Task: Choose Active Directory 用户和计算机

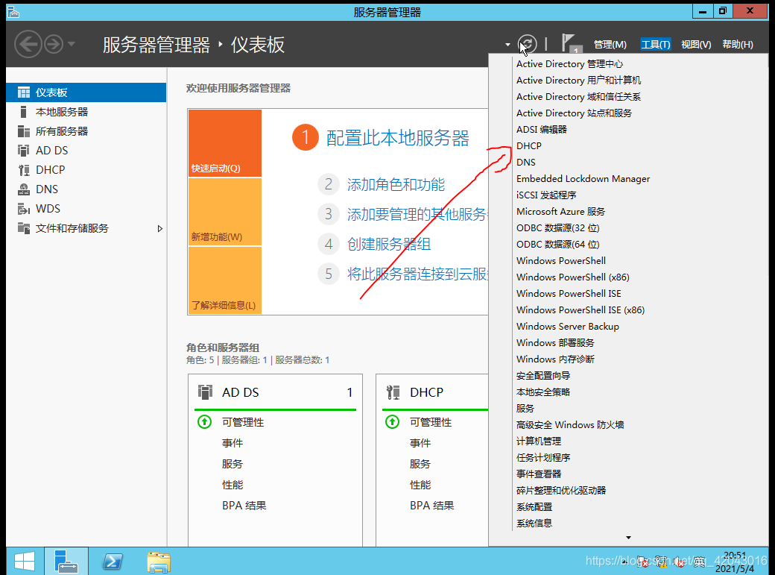Action: [x=579, y=80]
